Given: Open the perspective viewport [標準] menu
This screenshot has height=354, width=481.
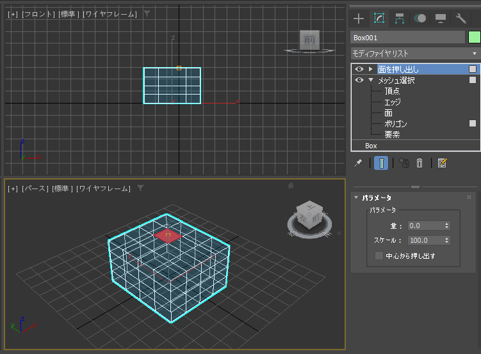Looking at the screenshot, I should tap(62, 189).
